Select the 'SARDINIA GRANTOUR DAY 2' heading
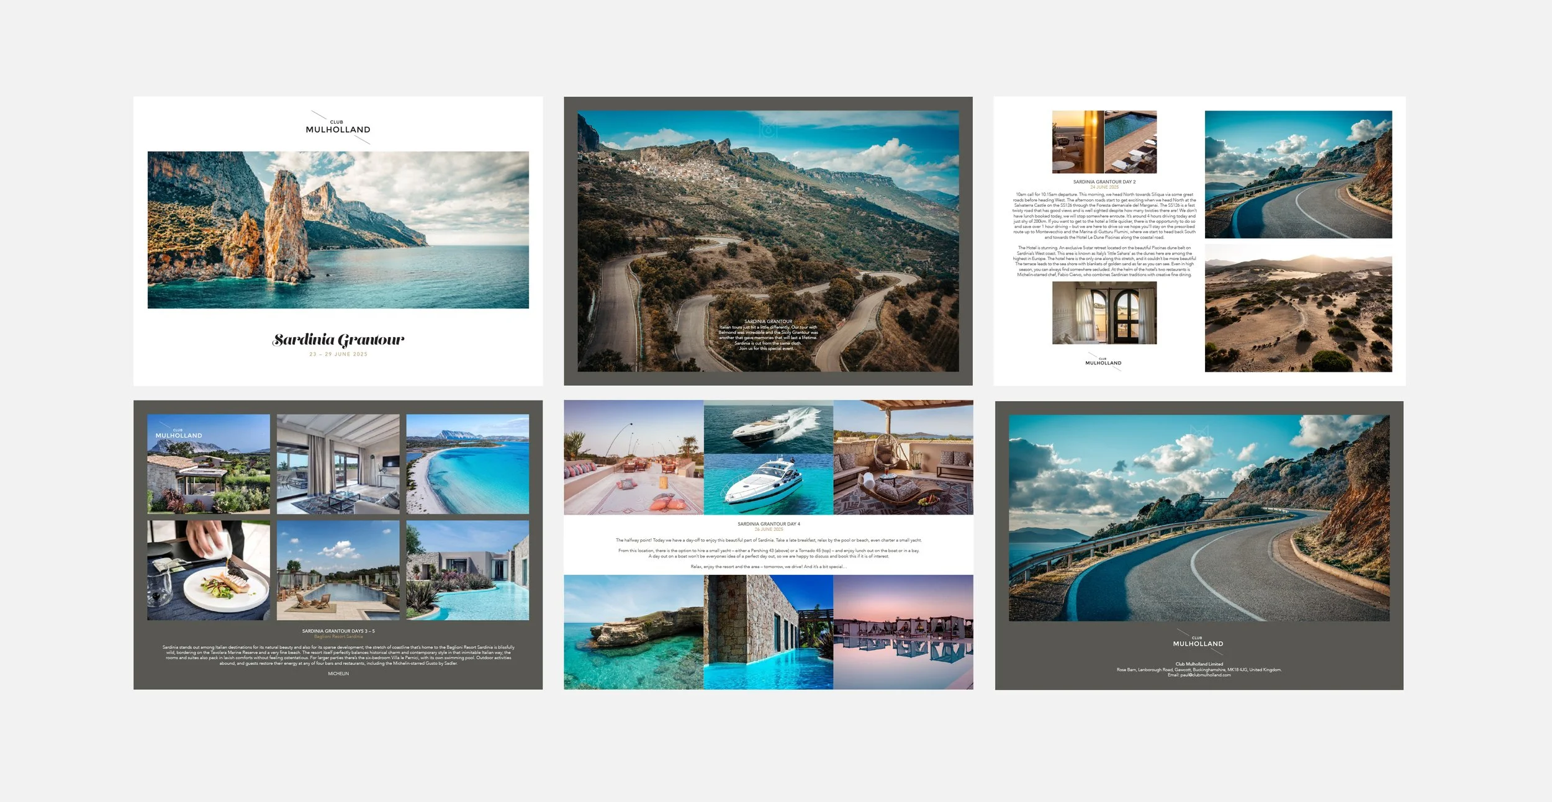1552x802 pixels. point(1104,182)
